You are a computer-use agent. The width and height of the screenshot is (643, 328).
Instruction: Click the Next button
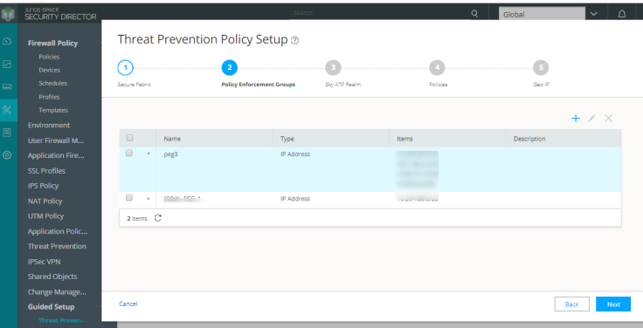613,304
